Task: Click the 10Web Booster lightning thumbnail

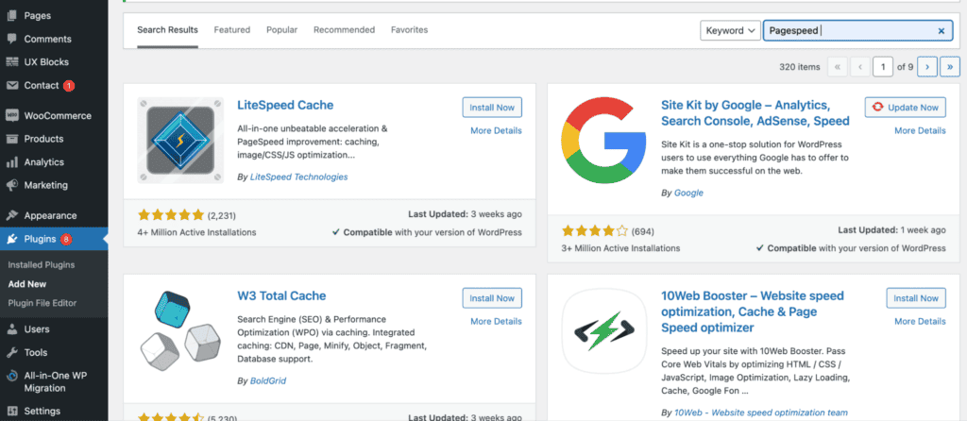Action: (604, 331)
